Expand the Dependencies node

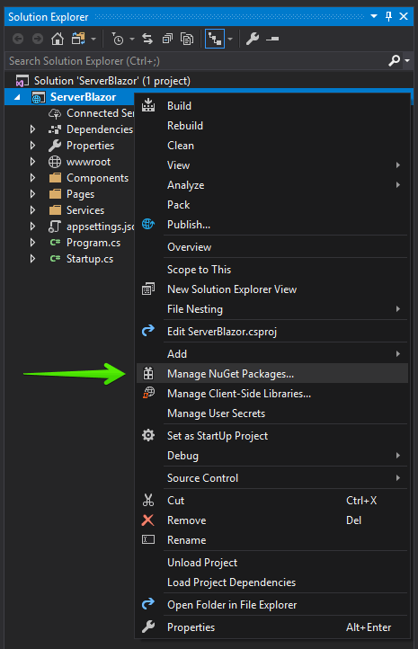tap(32, 129)
